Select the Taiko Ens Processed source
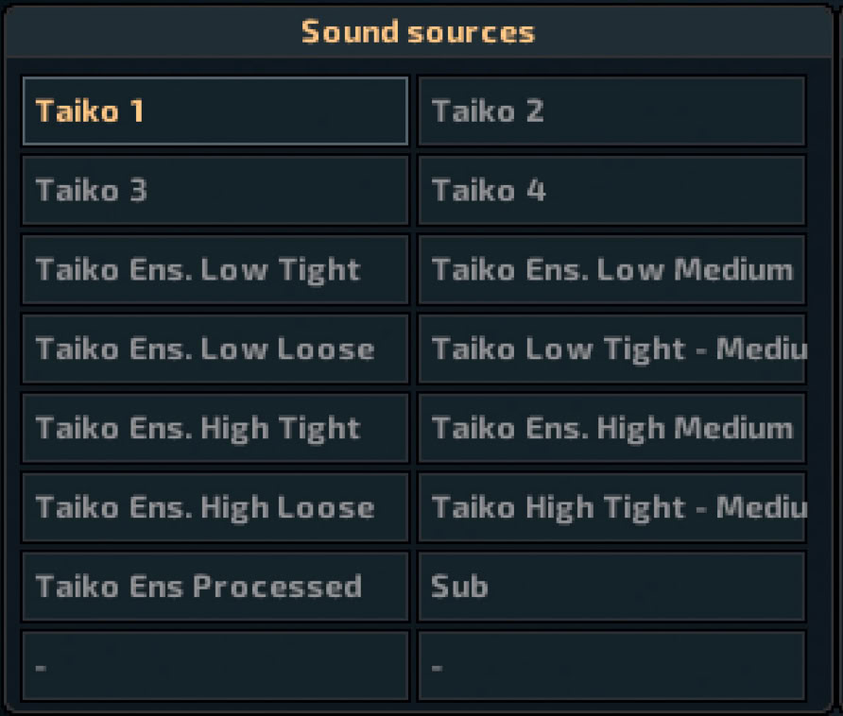The width and height of the screenshot is (843, 716). click(x=215, y=587)
